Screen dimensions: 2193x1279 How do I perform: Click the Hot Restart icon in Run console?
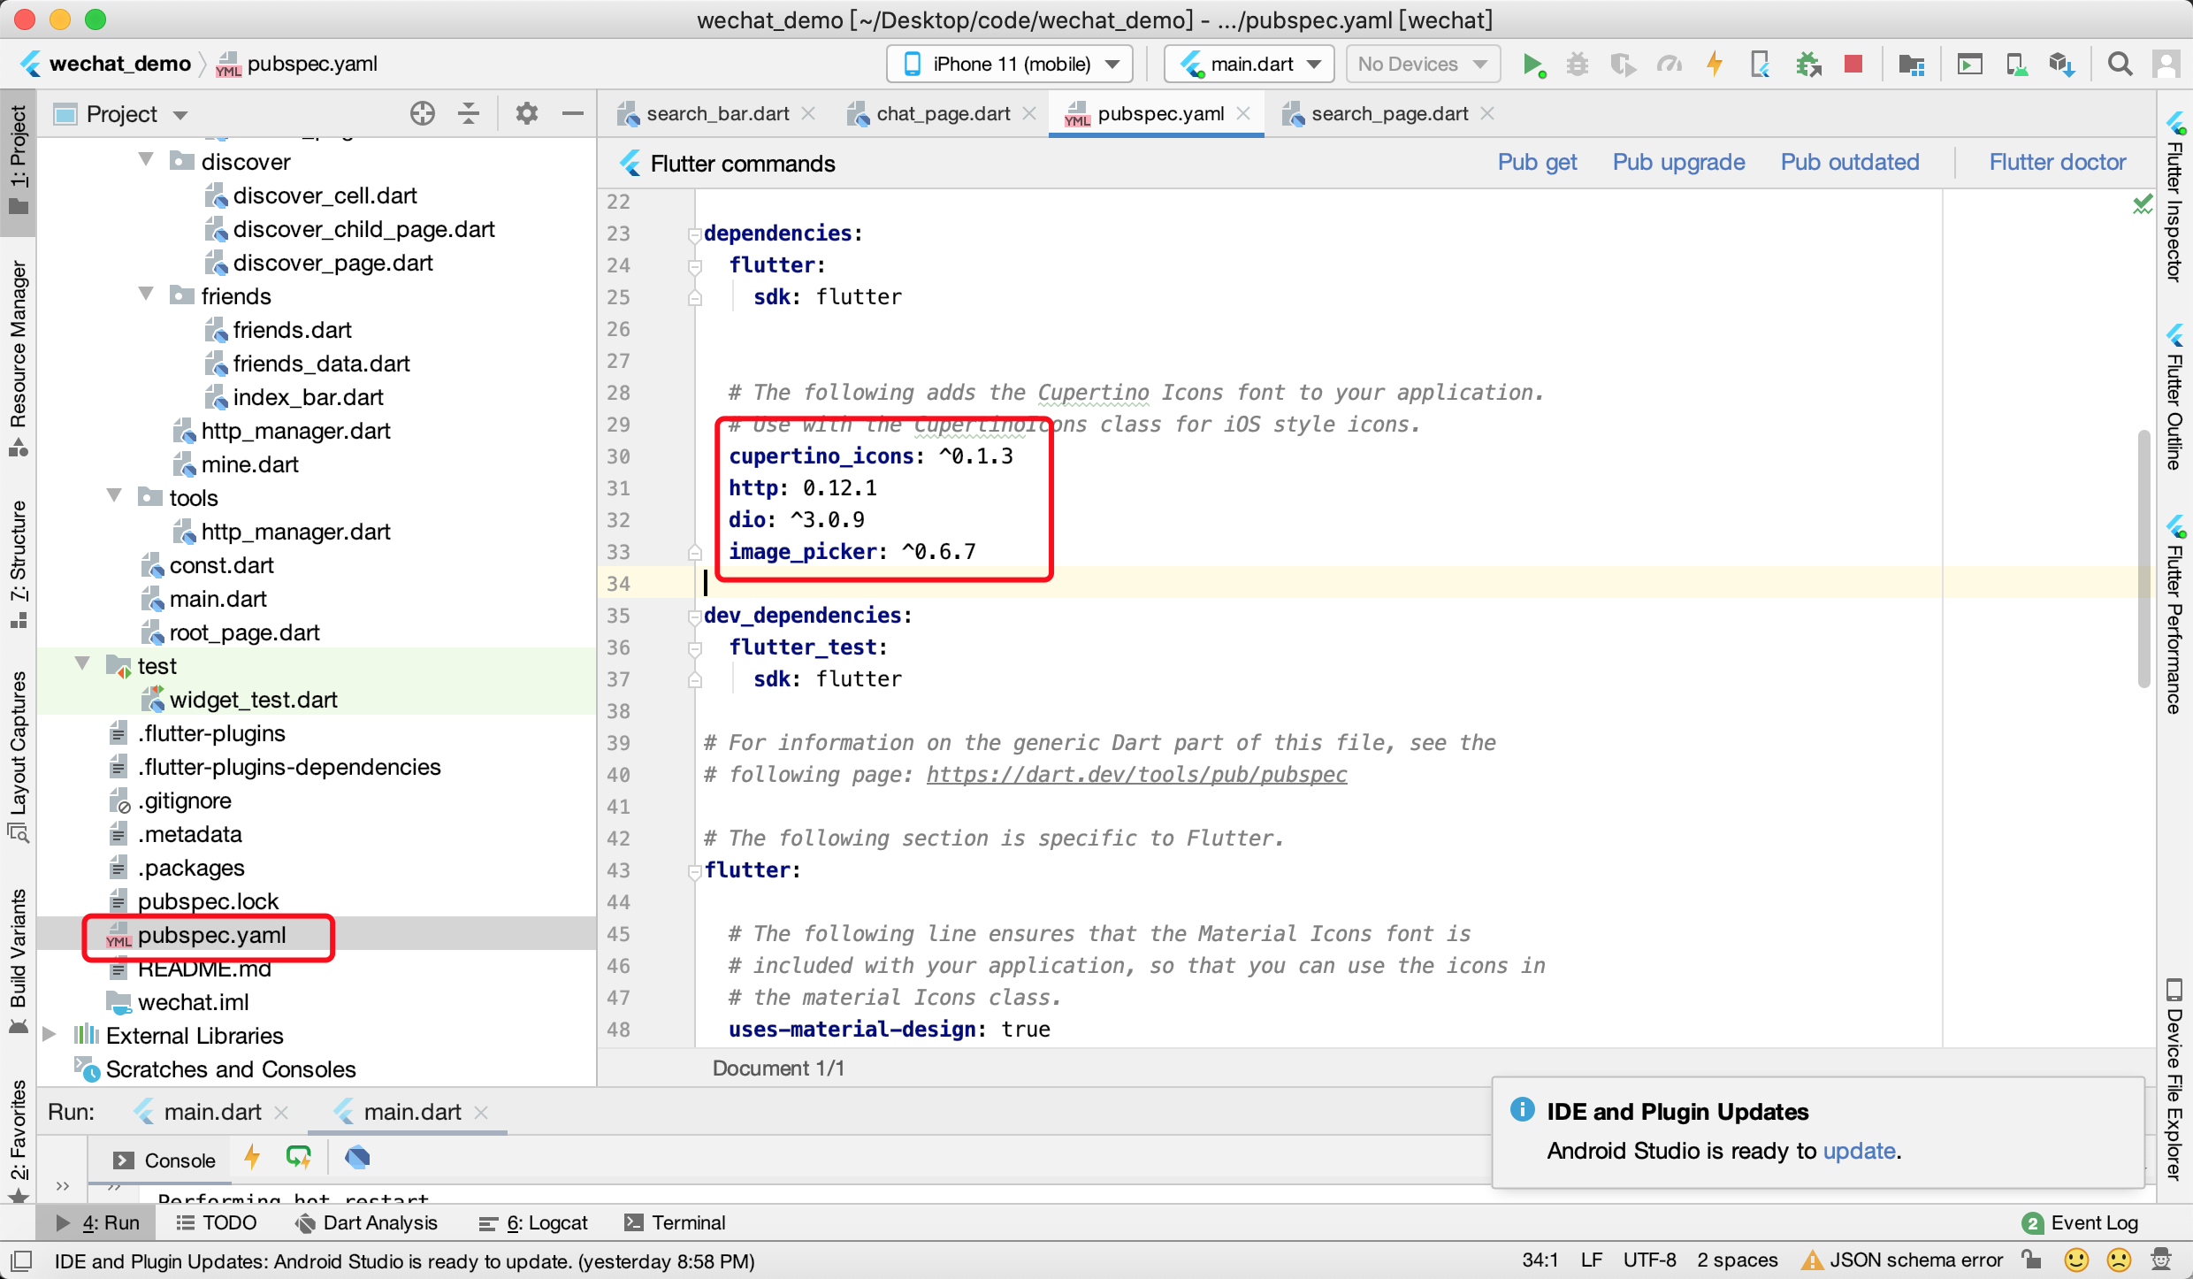click(298, 1158)
